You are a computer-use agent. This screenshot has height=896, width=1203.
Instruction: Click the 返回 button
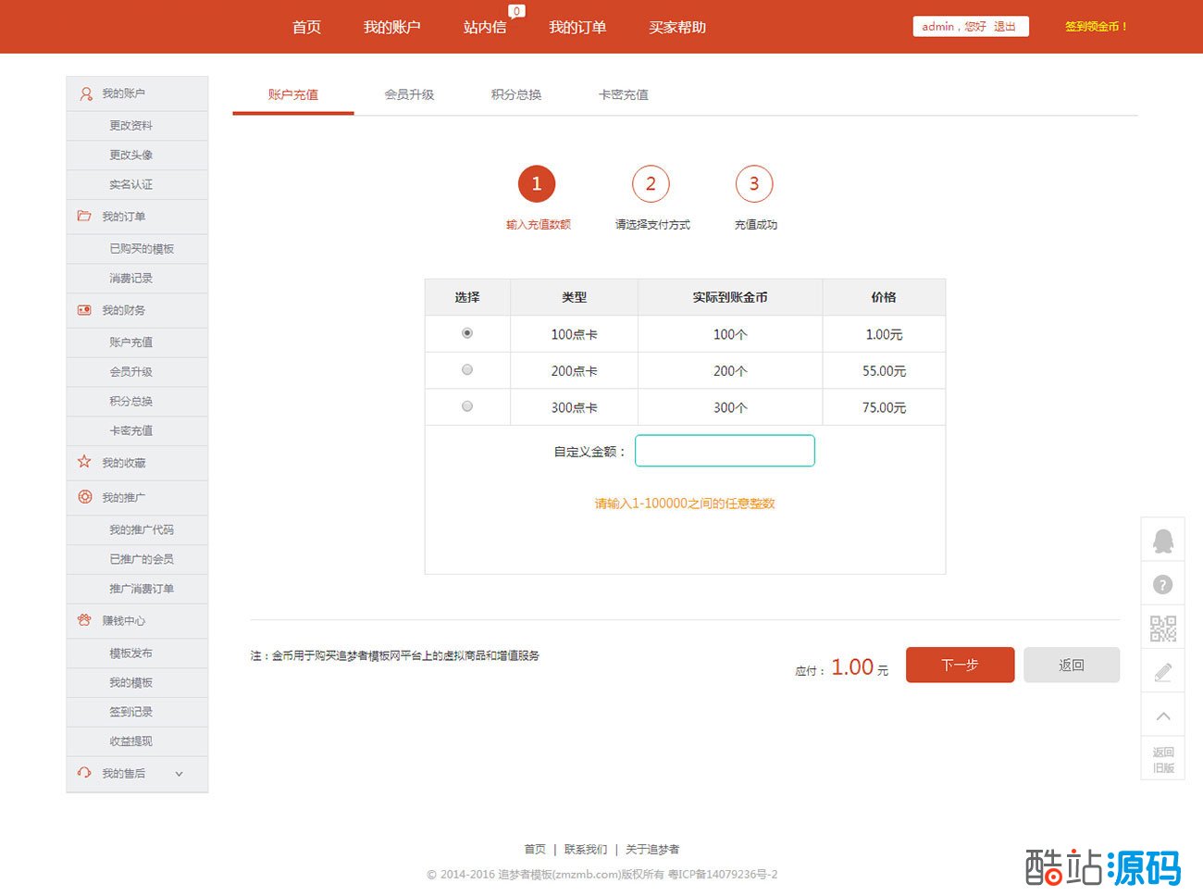(1071, 665)
